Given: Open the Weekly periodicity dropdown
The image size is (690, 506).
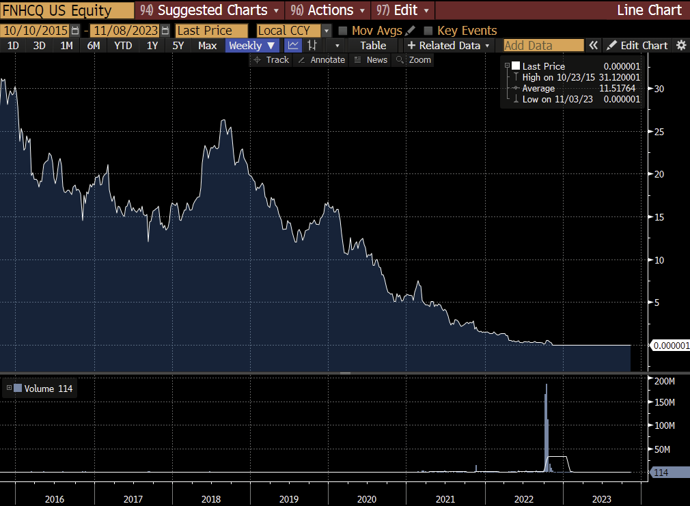Looking at the screenshot, I should pyautogui.click(x=251, y=45).
